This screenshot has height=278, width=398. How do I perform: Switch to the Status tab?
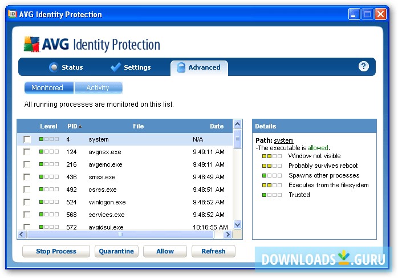[66, 67]
